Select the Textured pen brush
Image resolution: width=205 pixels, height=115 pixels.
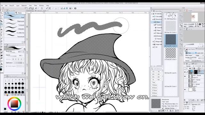(x=14, y=35)
